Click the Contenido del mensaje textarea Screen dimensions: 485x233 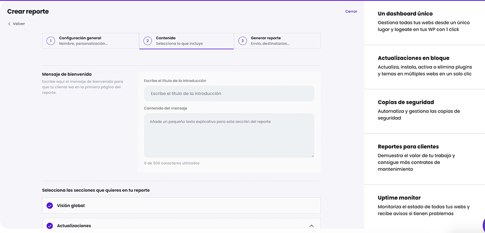[x=229, y=135]
